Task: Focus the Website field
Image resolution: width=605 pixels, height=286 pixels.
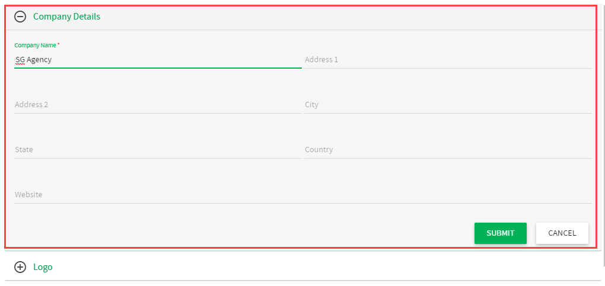Action: [x=303, y=195]
